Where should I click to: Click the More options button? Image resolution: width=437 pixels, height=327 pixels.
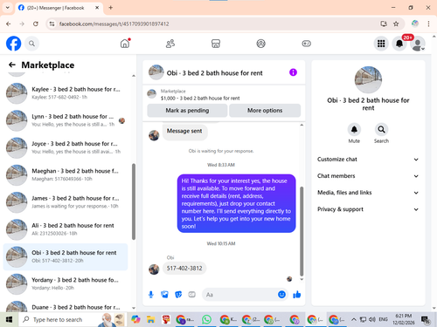coord(265,111)
